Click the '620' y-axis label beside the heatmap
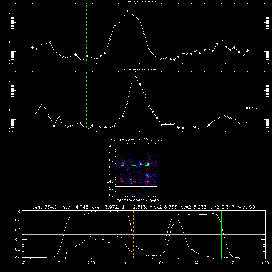Viewport: 272px width, 272px height. [110, 153]
